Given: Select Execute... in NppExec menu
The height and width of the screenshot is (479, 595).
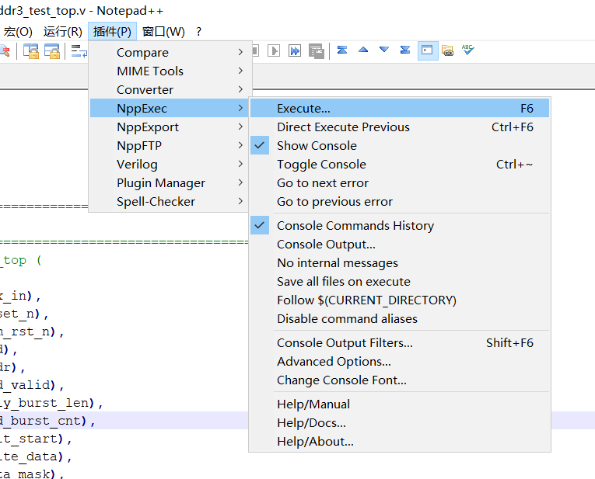Looking at the screenshot, I should click(303, 109).
